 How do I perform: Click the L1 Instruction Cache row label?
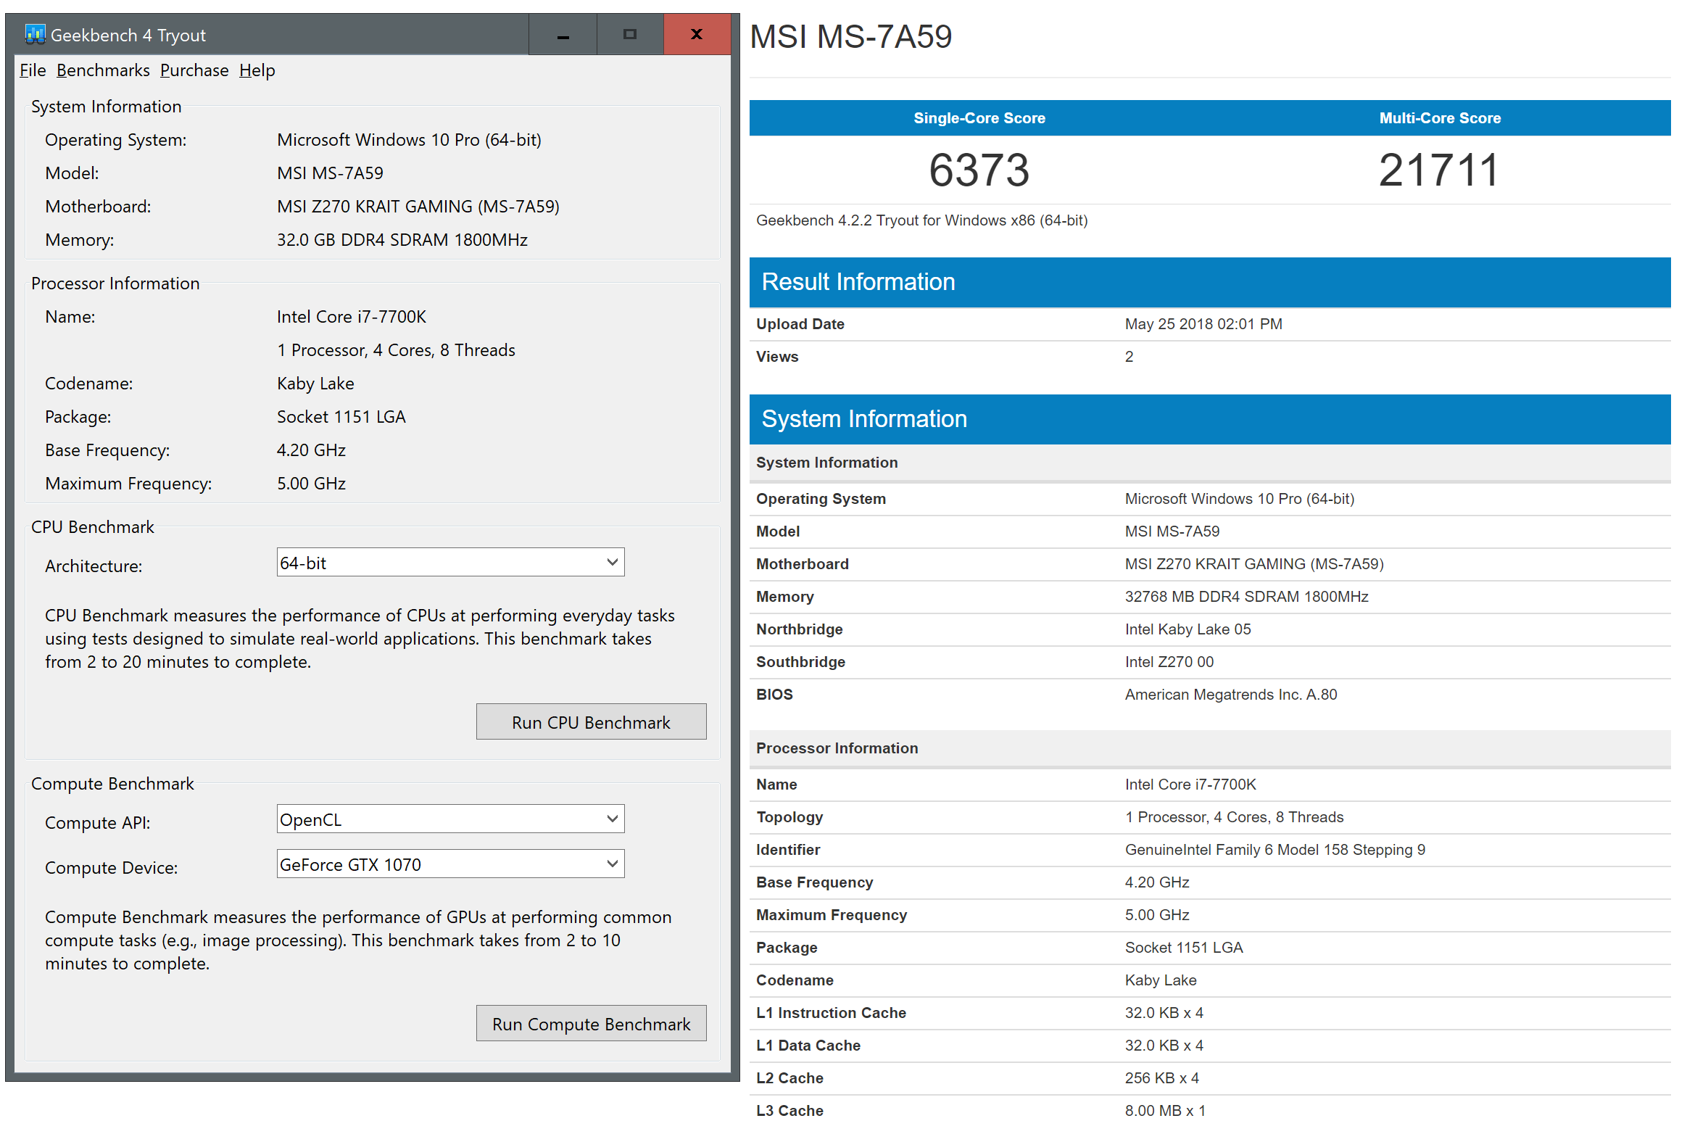[831, 1014]
